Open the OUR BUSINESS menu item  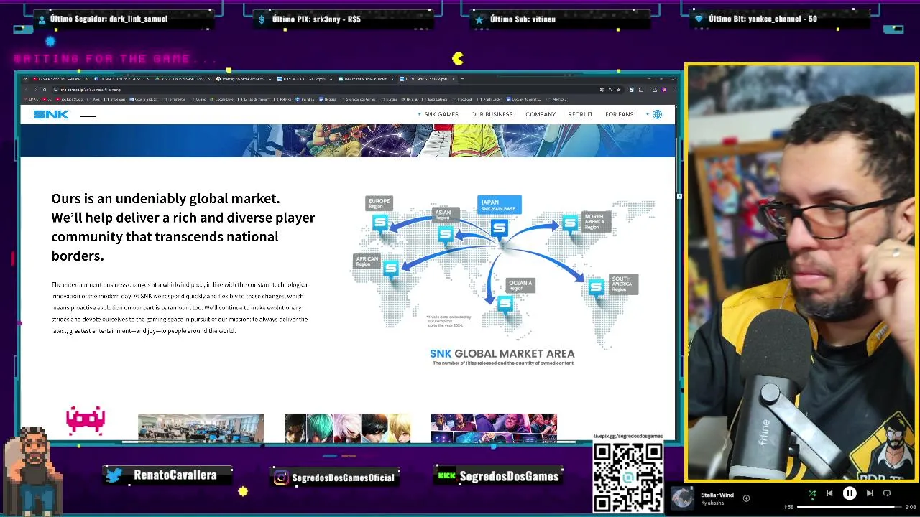pos(492,114)
